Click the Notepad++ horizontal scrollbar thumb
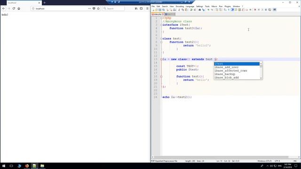The width and height of the screenshot is (301, 169). (221, 157)
